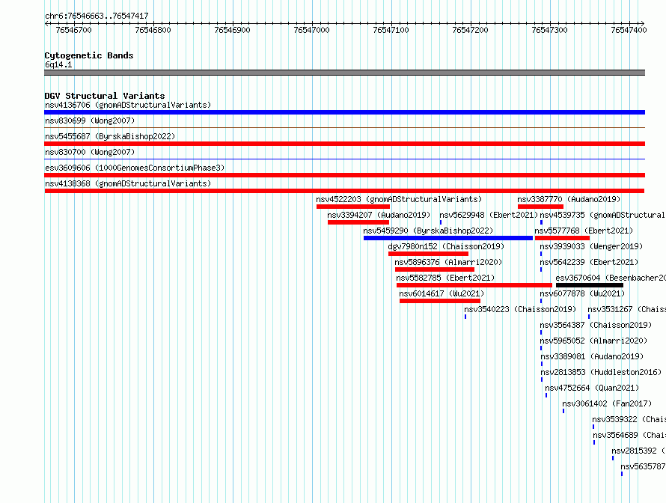Open esv3670604 Besenbacher label
The image size is (666, 503).
[611, 278]
